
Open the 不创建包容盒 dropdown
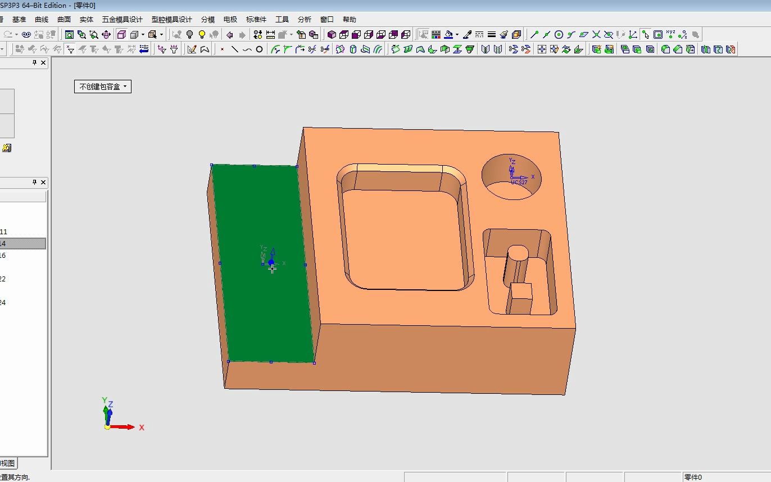(103, 87)
